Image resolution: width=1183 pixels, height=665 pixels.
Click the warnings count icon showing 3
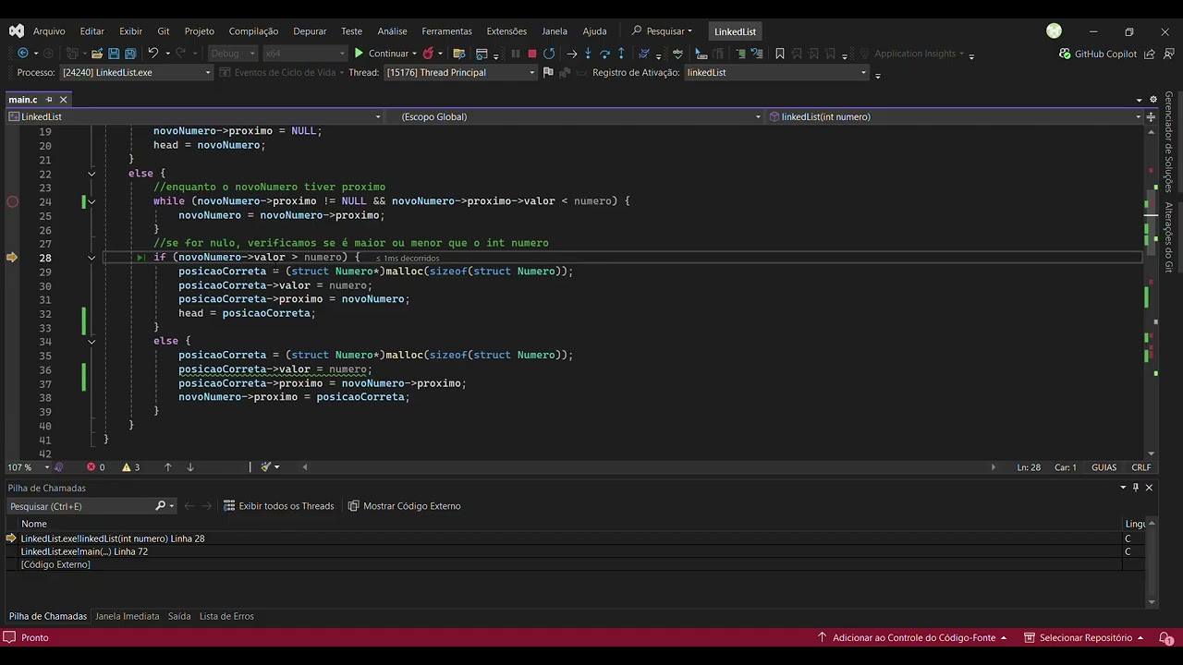click(131, 467)
